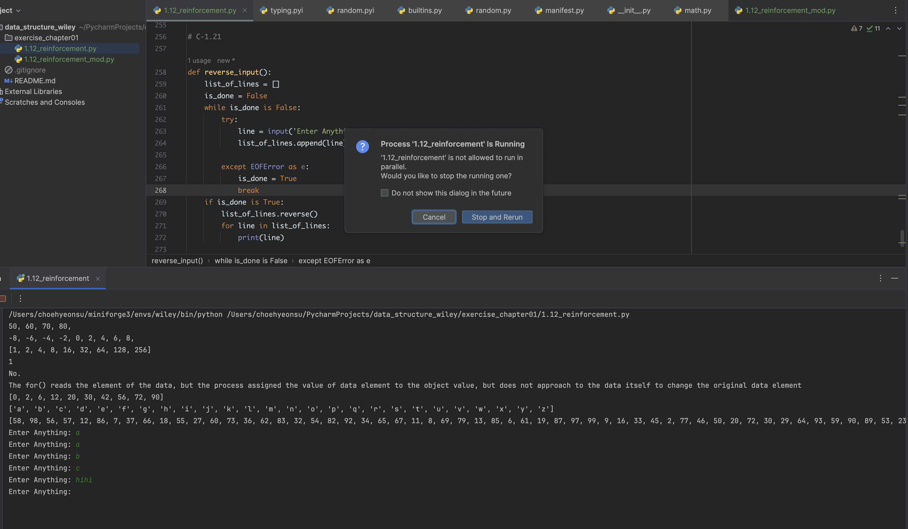
Task: Open run toolbar more actions menu
Action: click(20, 298)
